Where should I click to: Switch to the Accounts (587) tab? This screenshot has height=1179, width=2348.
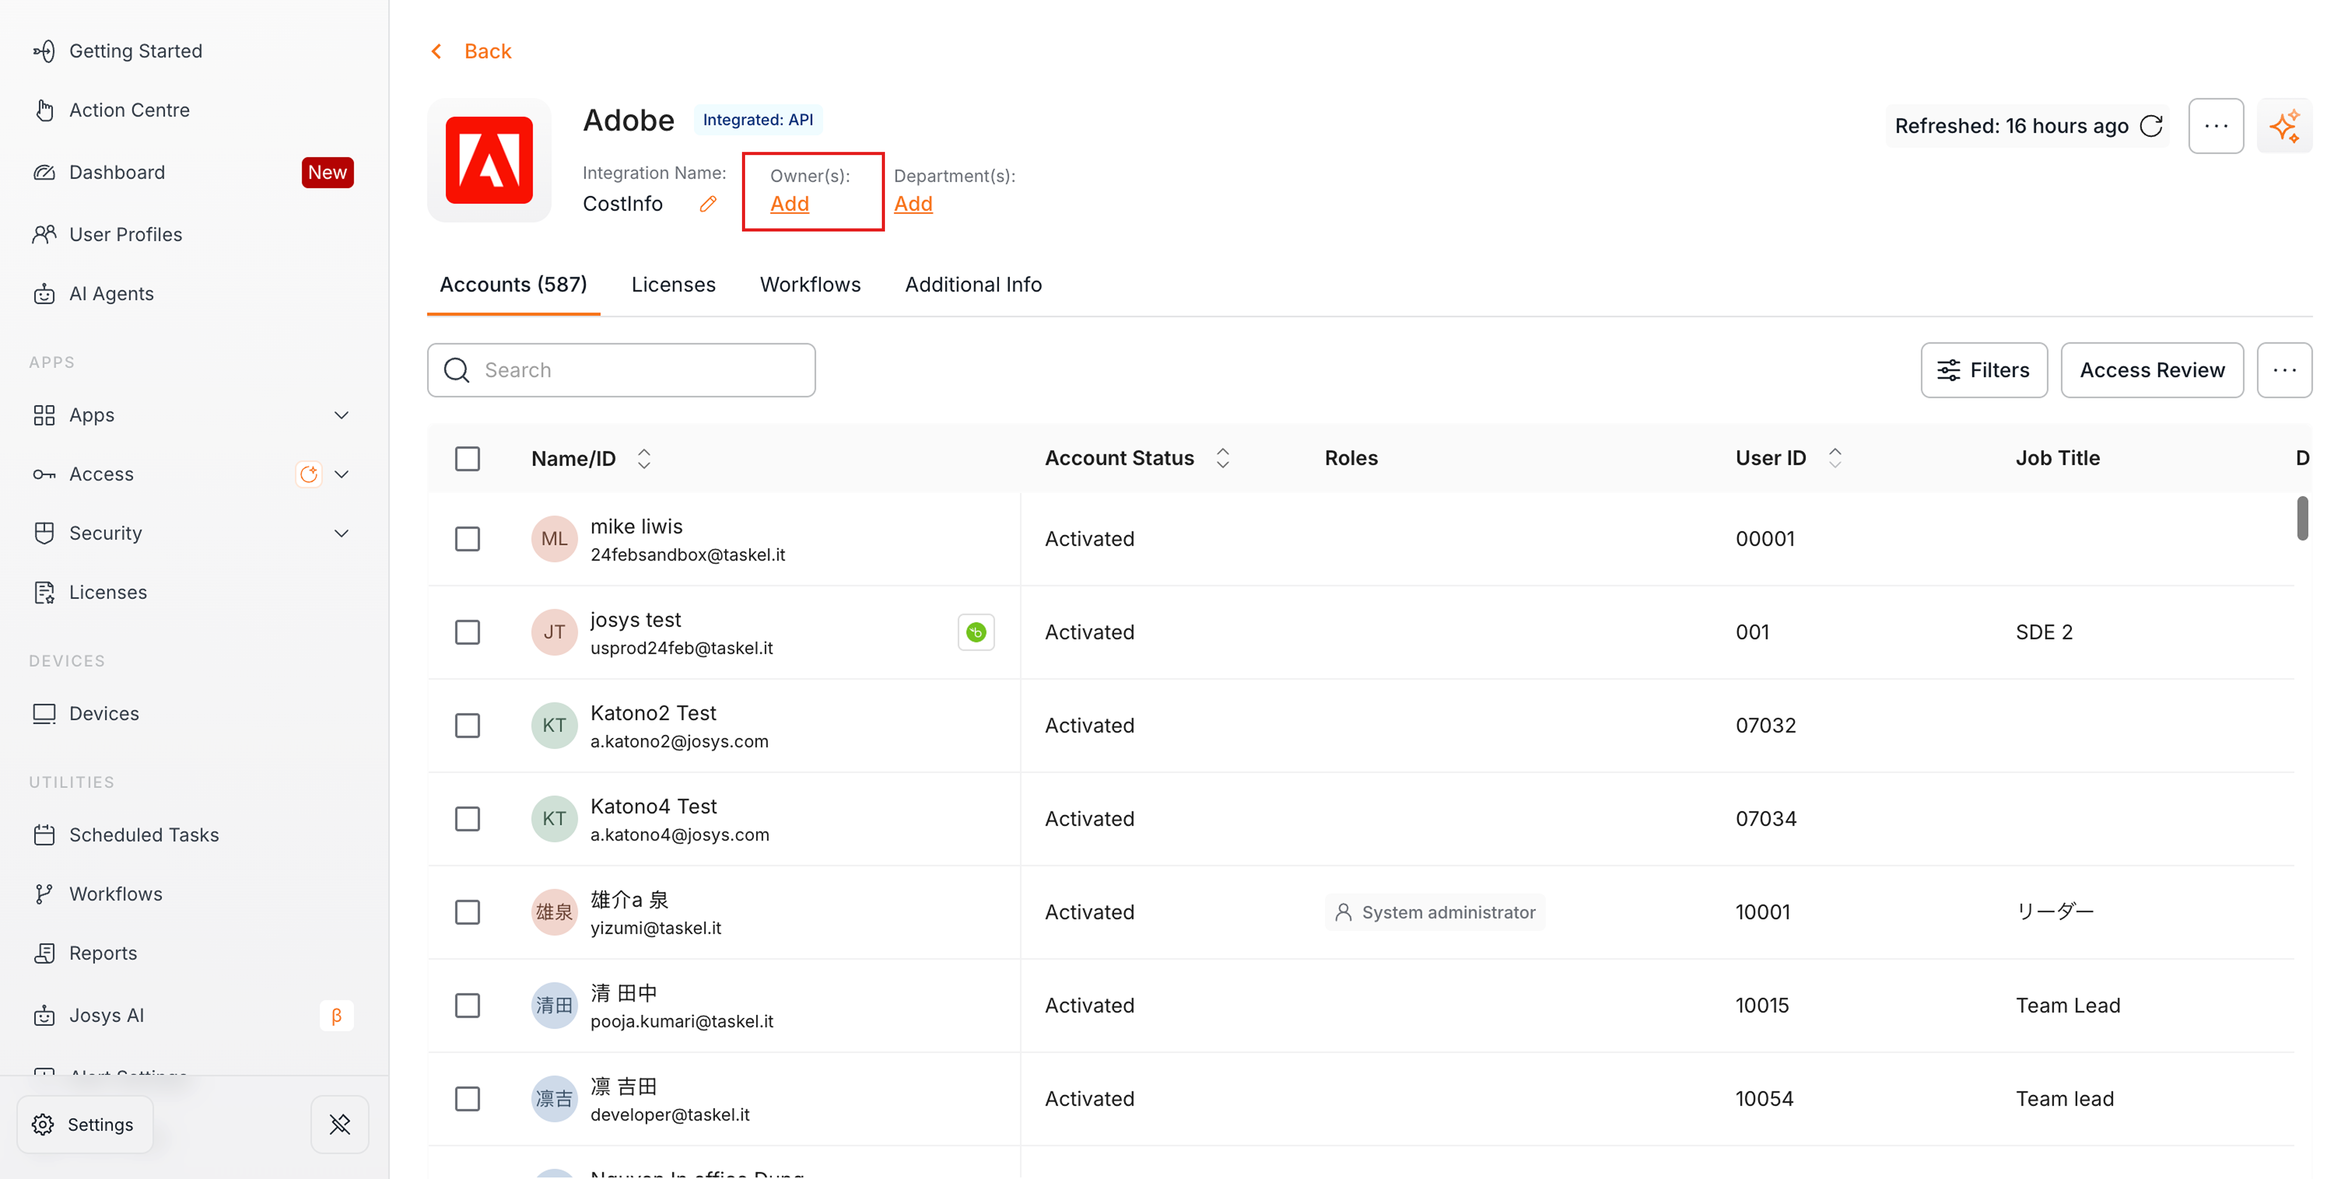[513, 284]
